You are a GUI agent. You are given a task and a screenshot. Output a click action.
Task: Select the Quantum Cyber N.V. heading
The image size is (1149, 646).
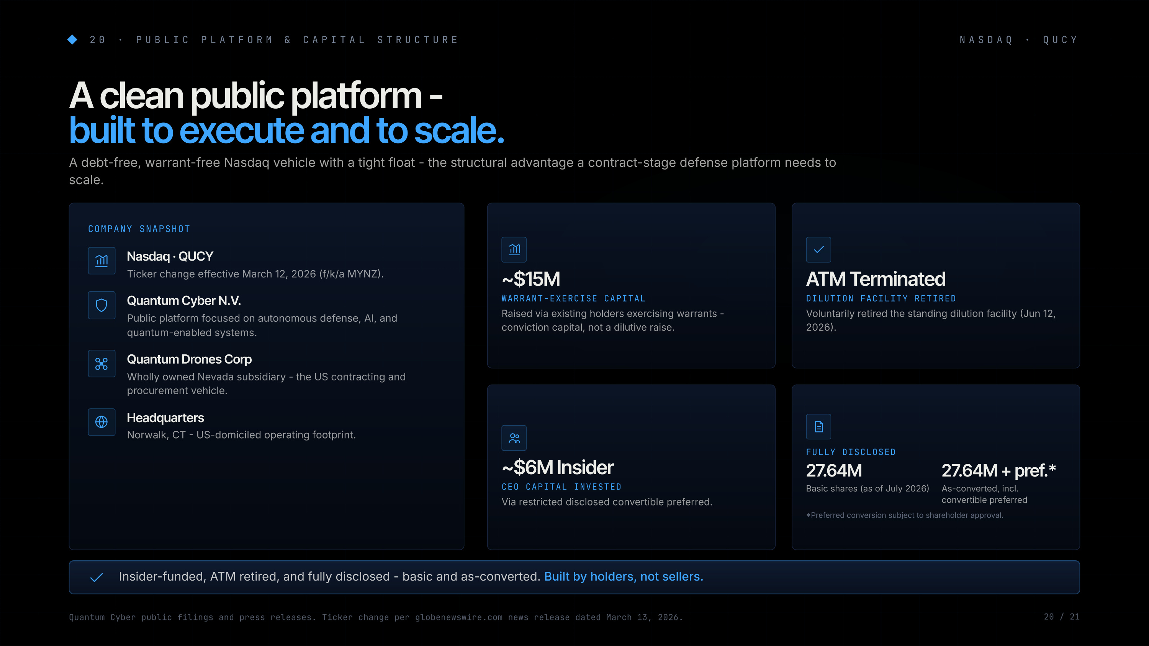click(x=184, y=300)
